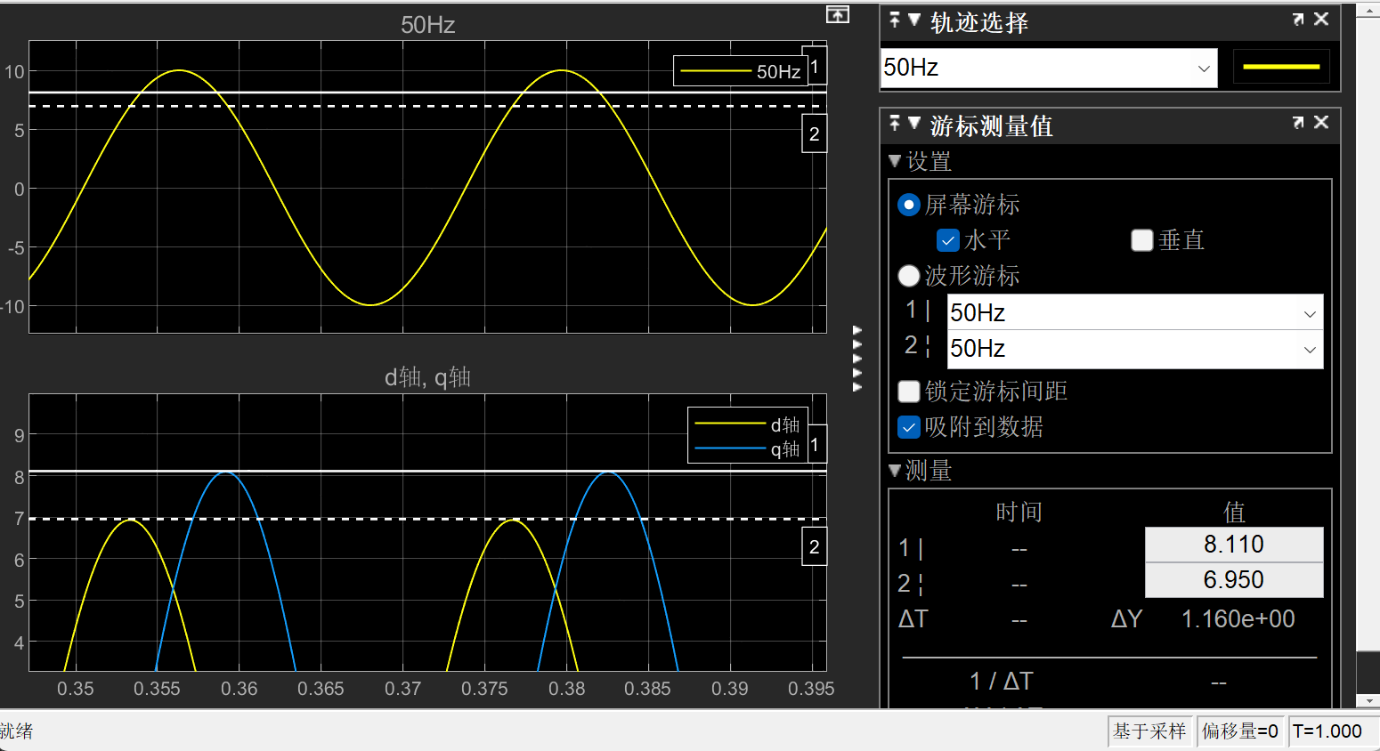Screen dimensions: 1380x751
Task: Click the d轴 legend entry
Action: tap(748, 424)
